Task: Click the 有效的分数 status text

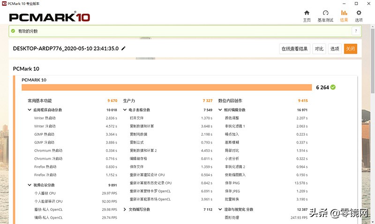Action: point(28,31)
